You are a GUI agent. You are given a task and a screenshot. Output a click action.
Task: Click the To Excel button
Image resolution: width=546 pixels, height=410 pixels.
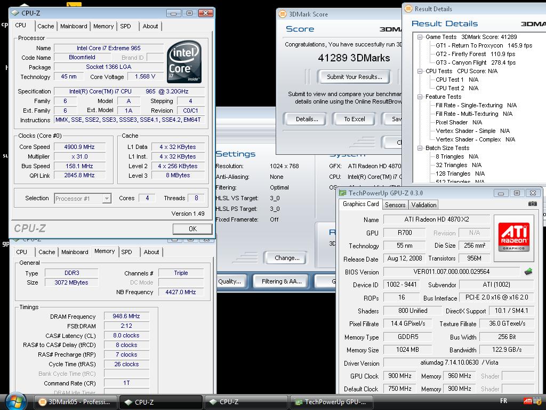(x=354, y=119)
